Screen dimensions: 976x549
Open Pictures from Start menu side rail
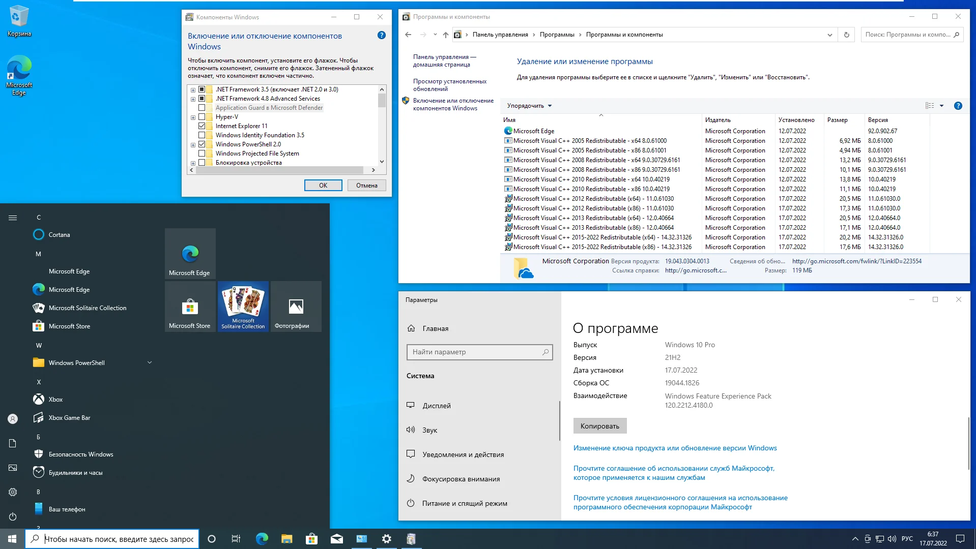coord(13,468)
